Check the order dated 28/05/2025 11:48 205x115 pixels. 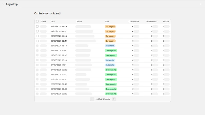[37, 50]
